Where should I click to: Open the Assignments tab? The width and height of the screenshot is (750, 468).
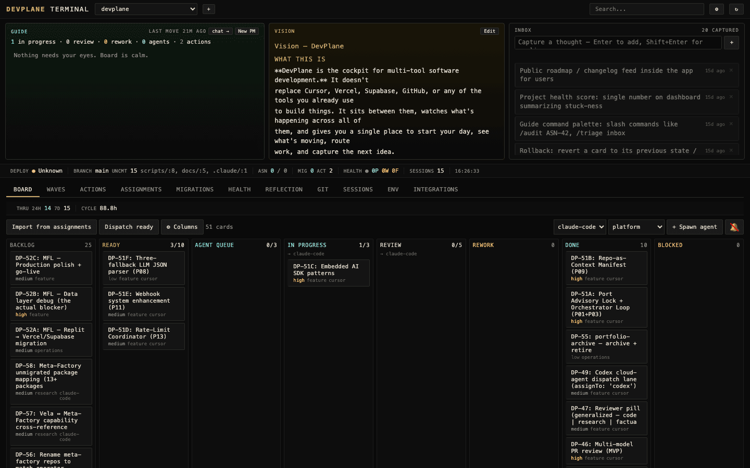pyautogui.click(x=141, y=189)
